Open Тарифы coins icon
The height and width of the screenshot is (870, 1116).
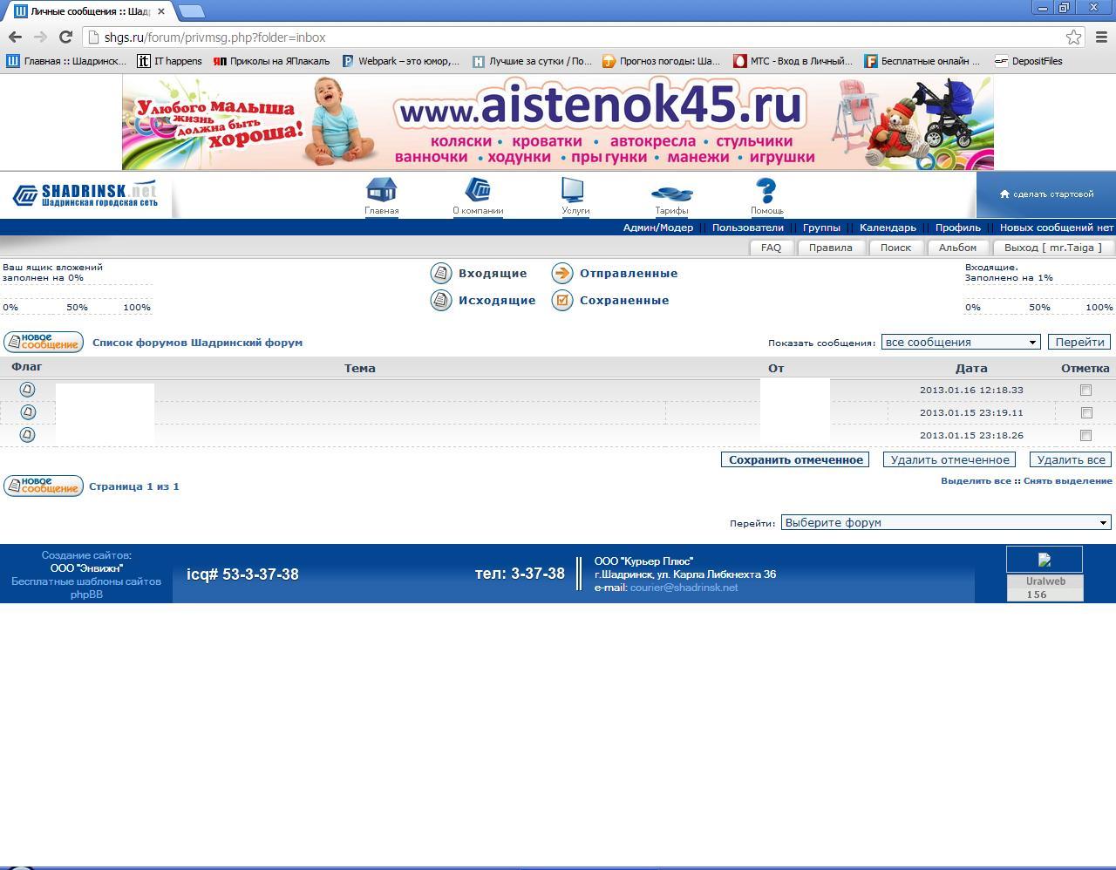tap(671, 193)
